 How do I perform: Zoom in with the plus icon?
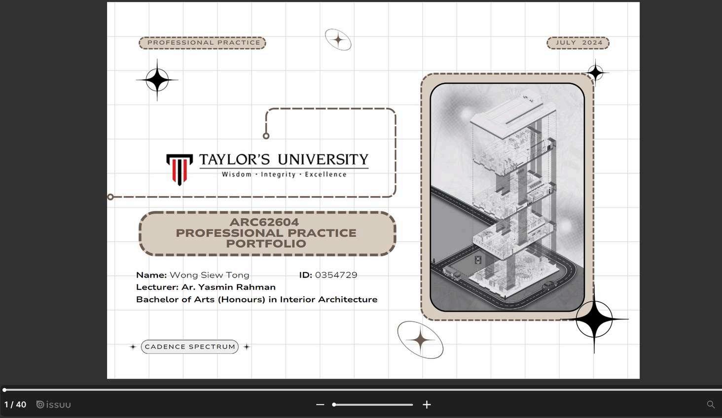point(427,405)
